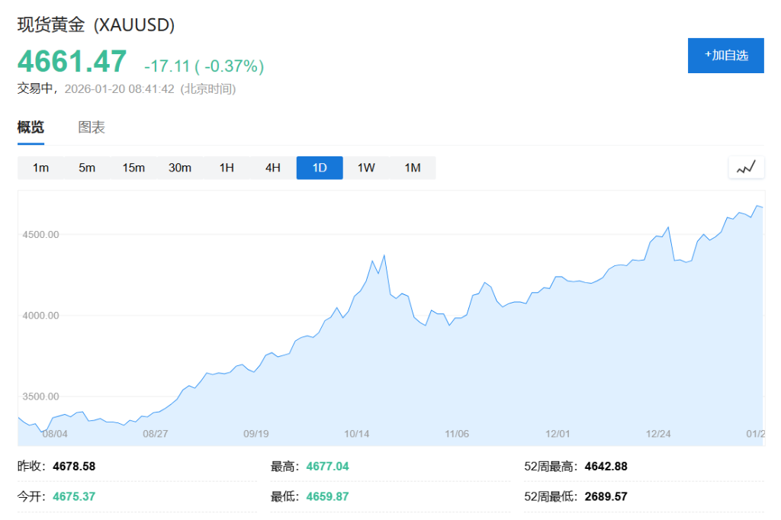Click the 12/24 date marker on x-axis
781x520 pixels.
(x=659, y=434)
